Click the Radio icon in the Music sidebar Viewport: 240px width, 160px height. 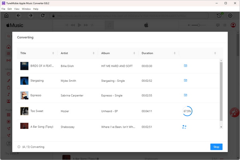(8, 61)
